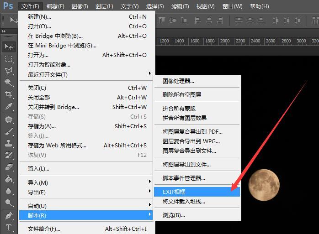
Task: Open the 编辑(E) menu
Action: coord(55,6)
